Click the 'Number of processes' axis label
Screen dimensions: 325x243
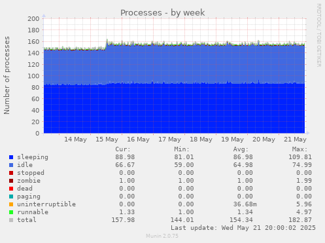pyautogui.click(x=7, y=75)
